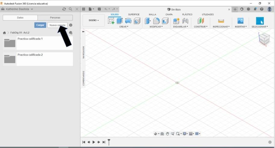
Task: Add a new design tab
Action: [235, 9]
